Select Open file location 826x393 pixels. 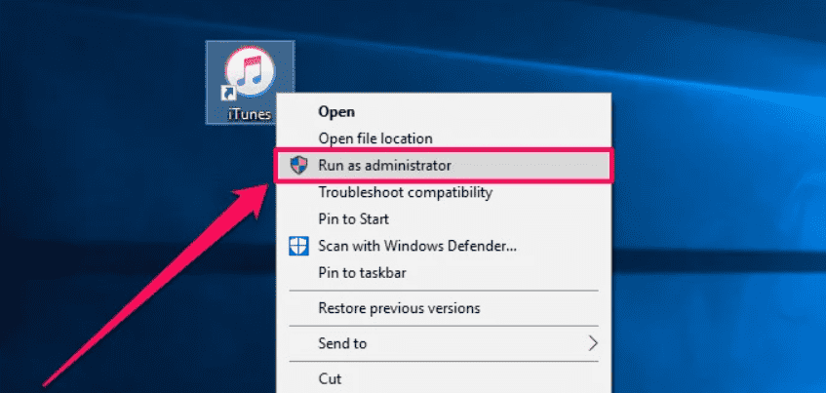(444, 138)
